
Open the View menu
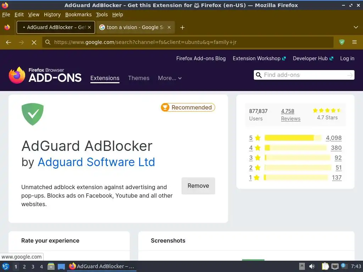(x=34, y=15)
